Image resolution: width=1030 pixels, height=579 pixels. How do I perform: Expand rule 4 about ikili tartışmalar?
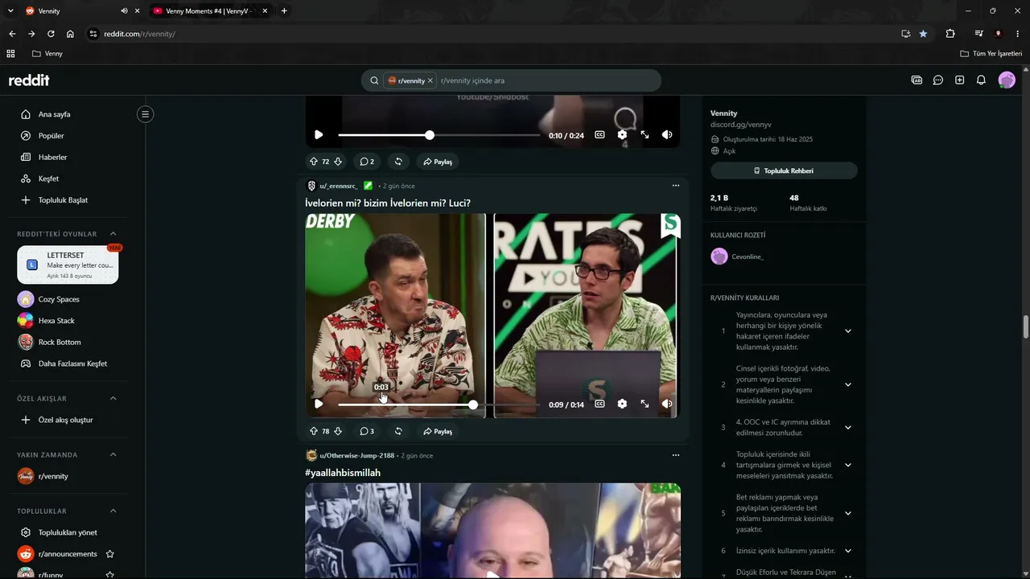(x=847, y=465)
